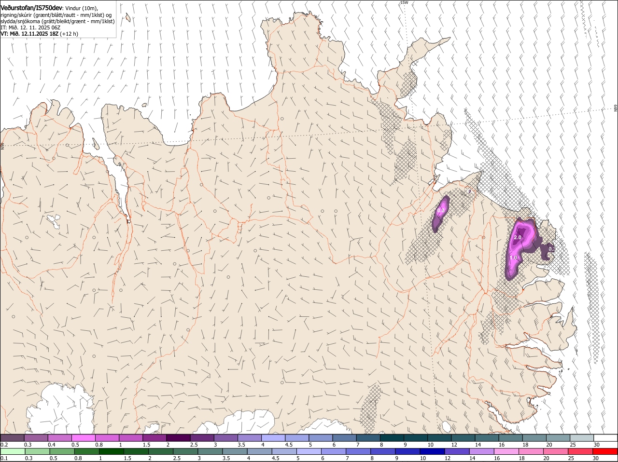Select upper legend dark teal swatch at 9
The height and width of the screenshot is (462, 618).
416,438
